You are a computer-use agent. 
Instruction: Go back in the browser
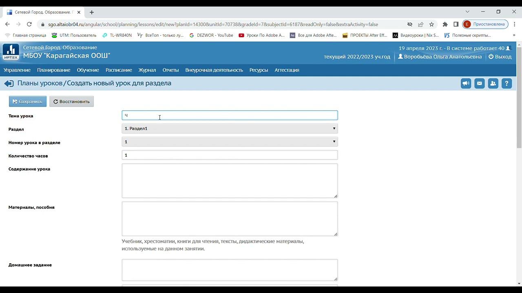point(7,24)
